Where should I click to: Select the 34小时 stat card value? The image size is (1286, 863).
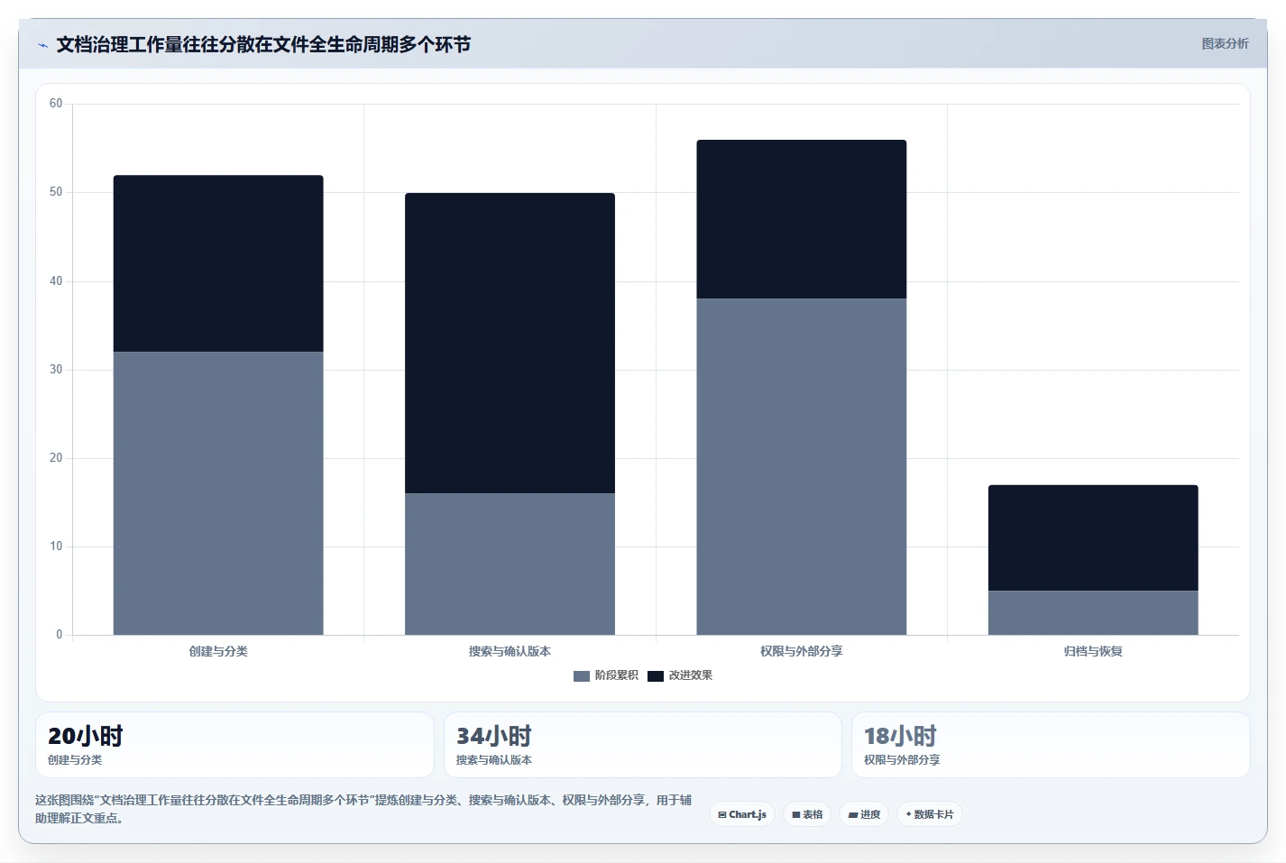tap(493, 736)
